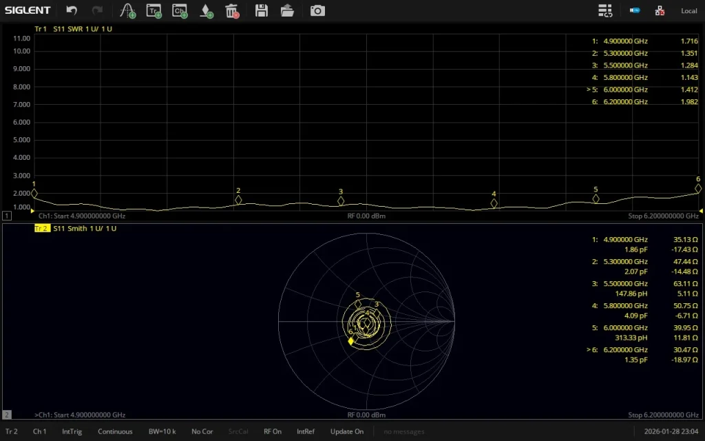This screenshot has width=705, height=441.
Task: Select window number 1 box of SWR plot
Action: point(7,216)
